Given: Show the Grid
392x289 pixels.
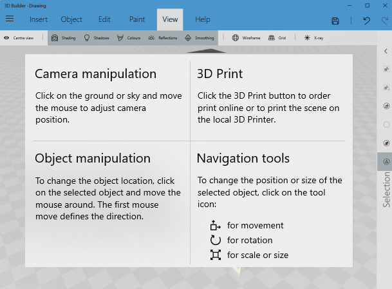Looking at the screenshot, I should tap(277, 38).
